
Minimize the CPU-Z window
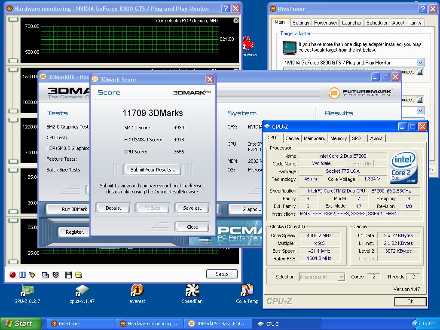(402, 127)
